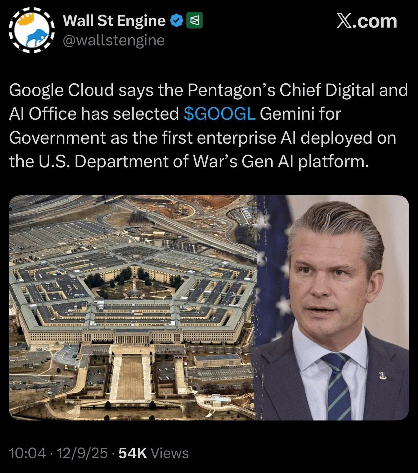Open the Pentagon aerial photo
The height and width of the screenshot is (473, 418).
[133, 308]
